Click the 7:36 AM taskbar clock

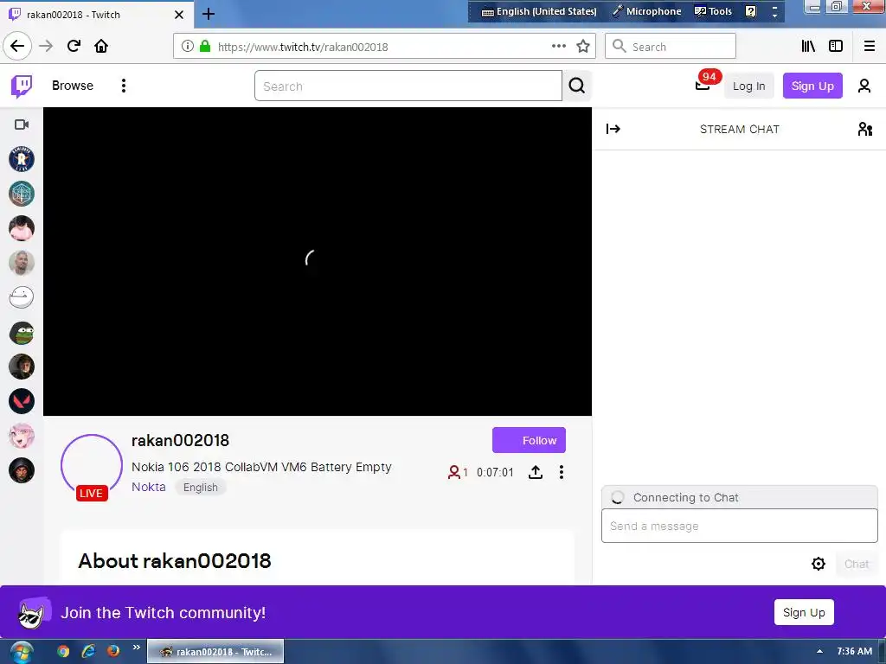pos(854,651)
